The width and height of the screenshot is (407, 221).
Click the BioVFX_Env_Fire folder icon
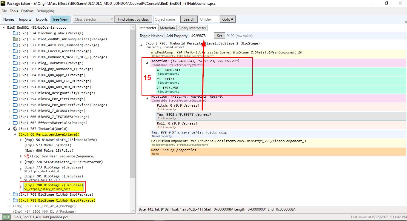coord(15,99)
